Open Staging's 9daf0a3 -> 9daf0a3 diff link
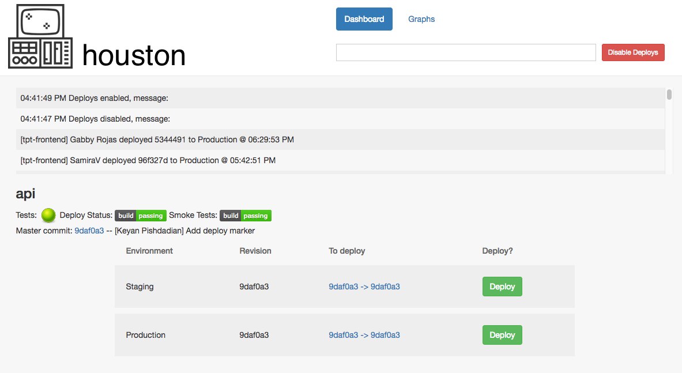This screenshot has width=682, height=373. click(x=364, y=287)
